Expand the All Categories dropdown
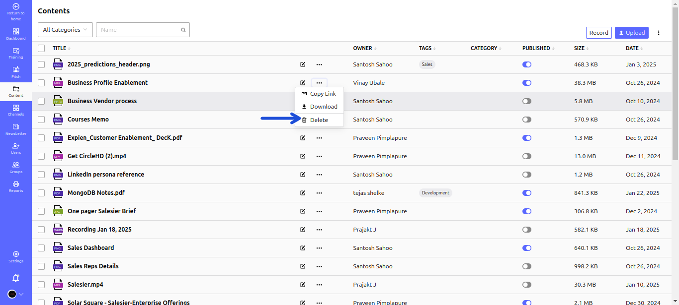679x305 pixels. (x=65, y=30)
